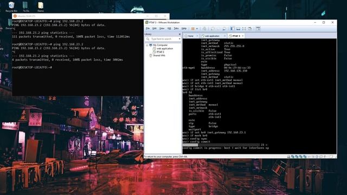This screenshot has width=347, height=195.
Task: Open the File menu in VMware Workstation
Action: point(147,29)
